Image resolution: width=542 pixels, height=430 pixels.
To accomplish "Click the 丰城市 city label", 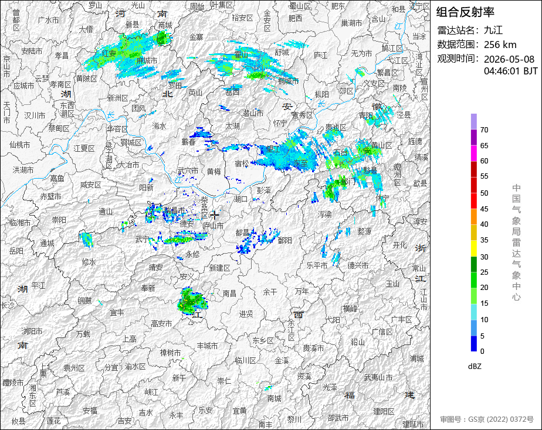I will (x=208, y=346).
